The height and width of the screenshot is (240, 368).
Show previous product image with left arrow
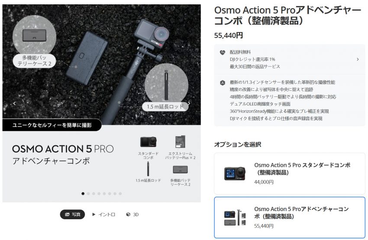[15, 103]
